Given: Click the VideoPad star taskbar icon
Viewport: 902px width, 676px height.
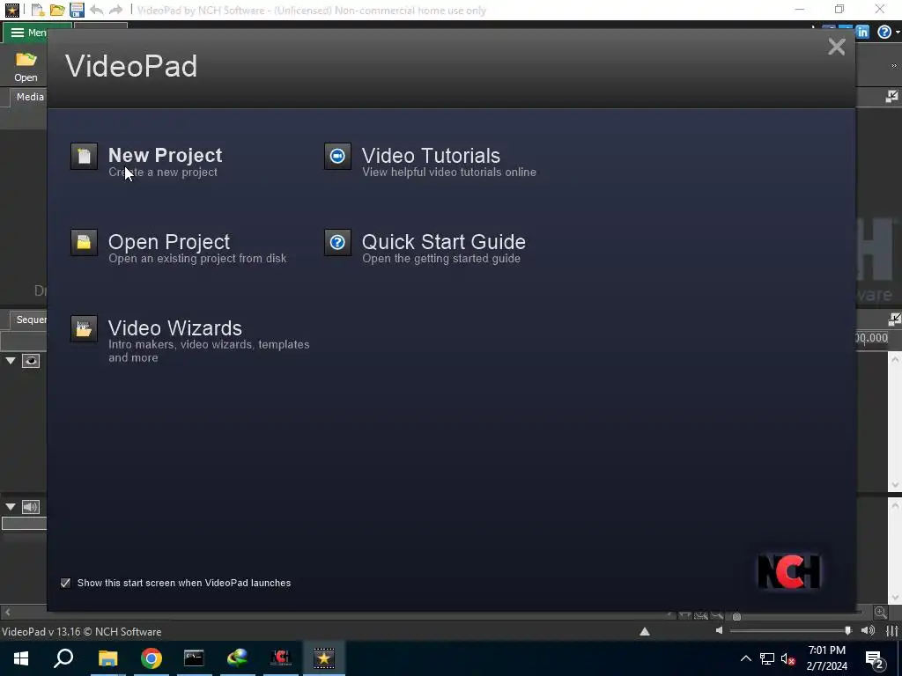Looking at the screenshot, I should coord(324,658).
